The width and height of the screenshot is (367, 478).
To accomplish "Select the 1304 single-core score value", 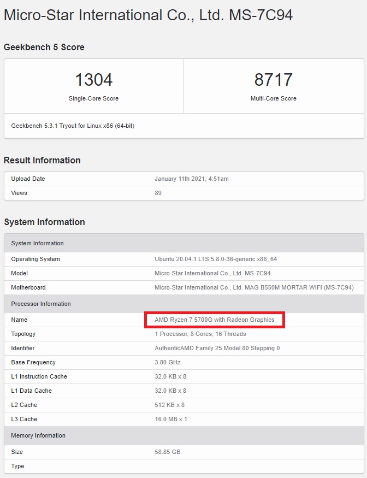I will [x=93, y=80].
